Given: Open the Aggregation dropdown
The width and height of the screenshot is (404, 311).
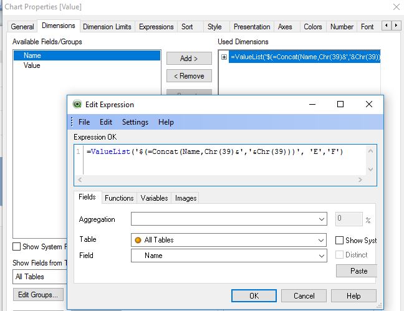Looking at the screenshot, I should (321, 219).
